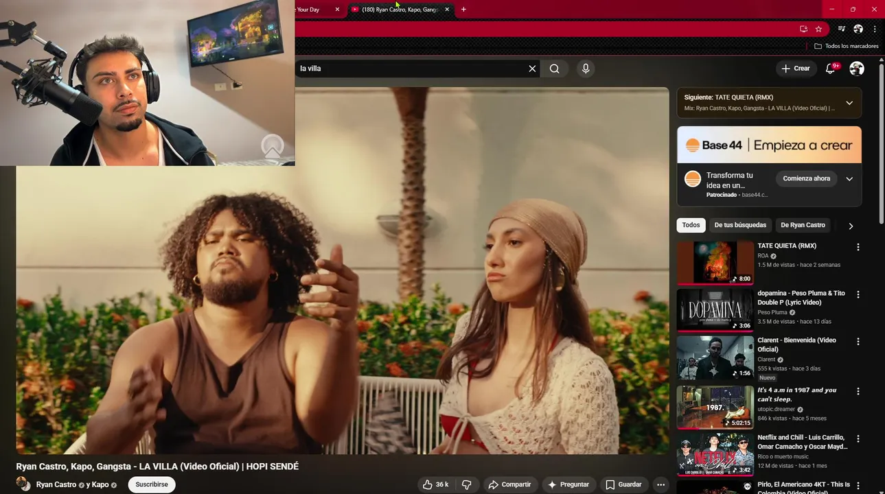Open 'Todos los marcadores' bookmarks folder
This screenshot has width=885, height=494.
[846, 46]
